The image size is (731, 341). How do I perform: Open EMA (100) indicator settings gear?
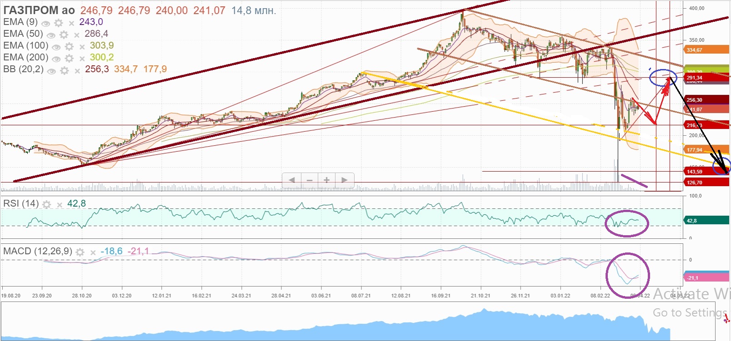coord(69,46)
